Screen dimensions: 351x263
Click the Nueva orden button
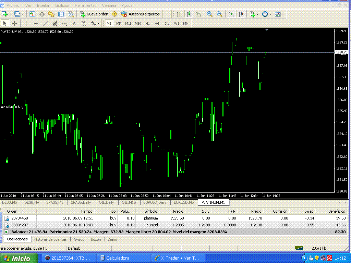(94, 14)
